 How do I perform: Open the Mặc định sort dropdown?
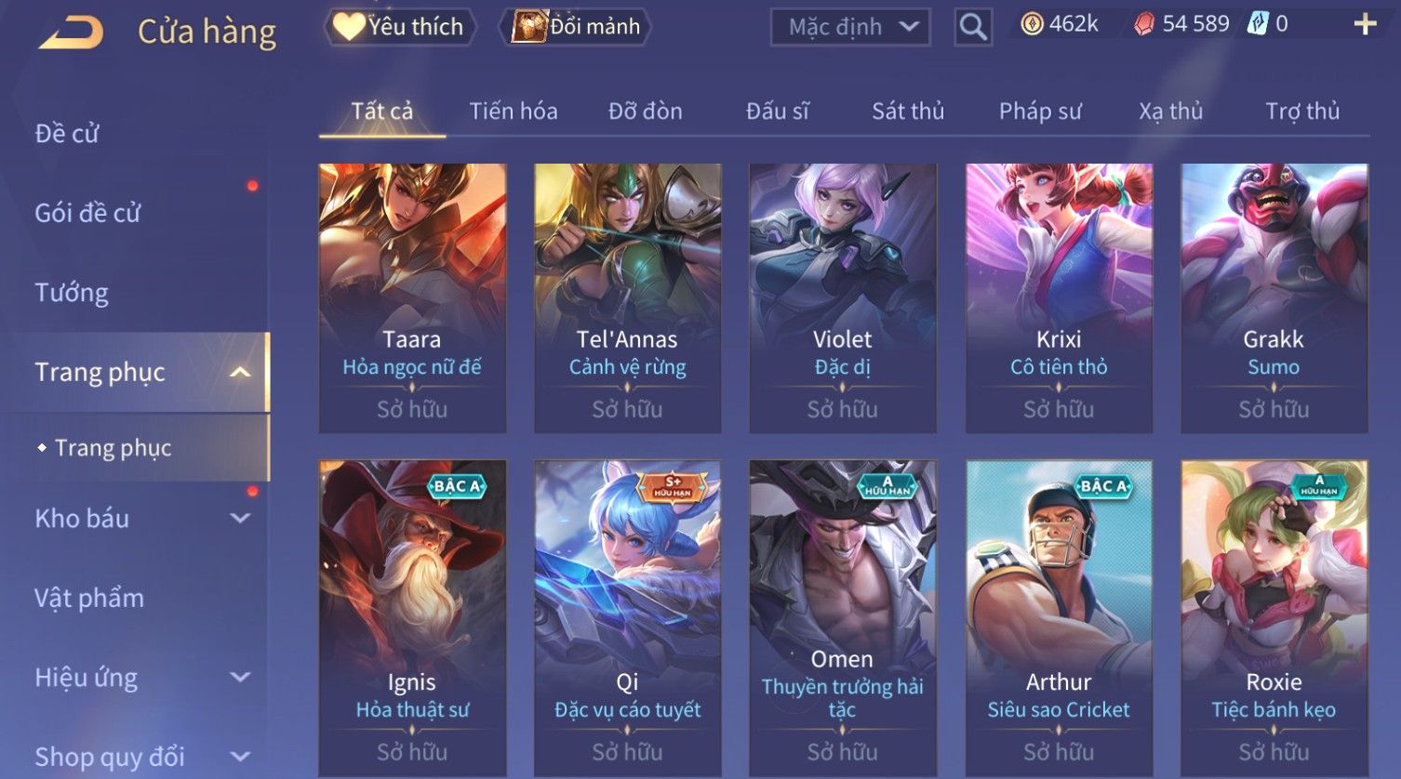tap(850, 27)
